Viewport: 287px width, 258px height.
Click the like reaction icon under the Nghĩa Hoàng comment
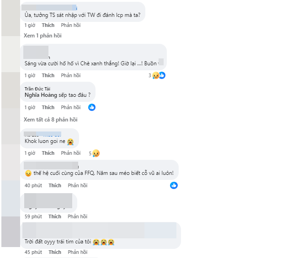click(x=92, y=107)
